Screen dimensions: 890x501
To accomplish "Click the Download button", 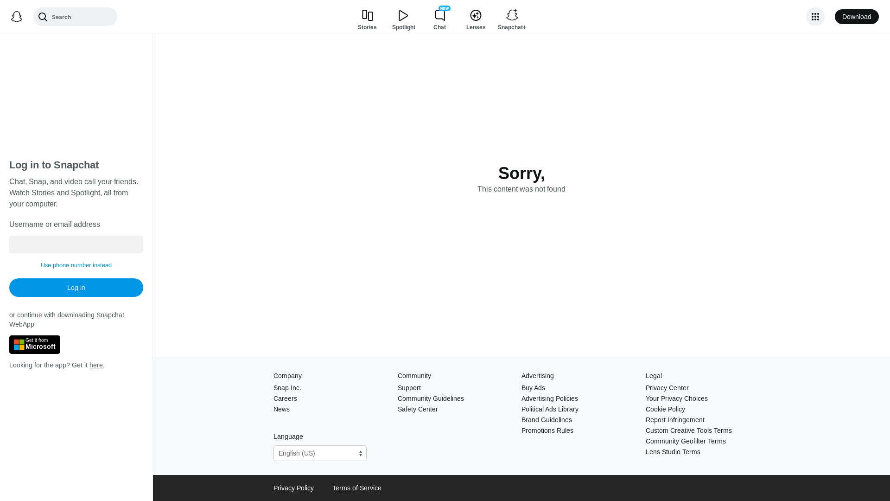I will (x=857, y=17).
